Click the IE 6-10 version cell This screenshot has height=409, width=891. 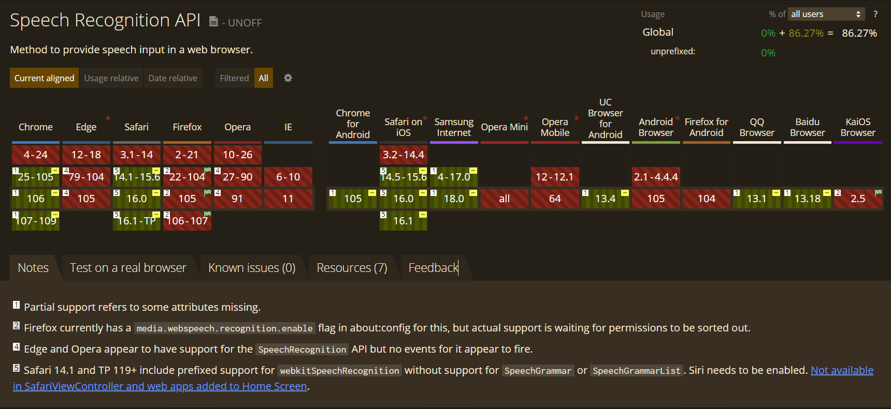tap(288, 177)
